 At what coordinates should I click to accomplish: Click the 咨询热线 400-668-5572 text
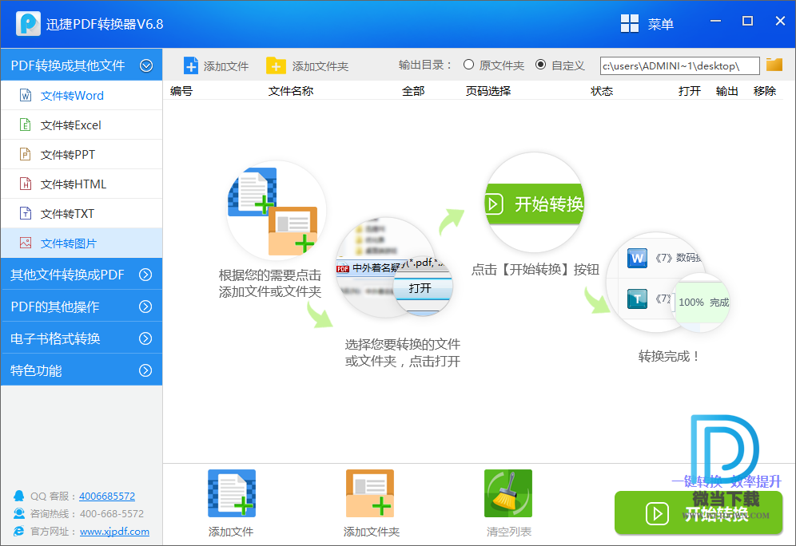(x=87, y=513)
